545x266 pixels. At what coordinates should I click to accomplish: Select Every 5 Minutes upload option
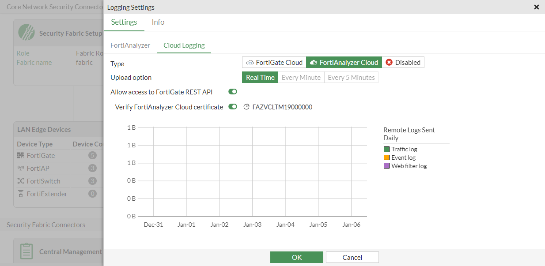point(352,77)
